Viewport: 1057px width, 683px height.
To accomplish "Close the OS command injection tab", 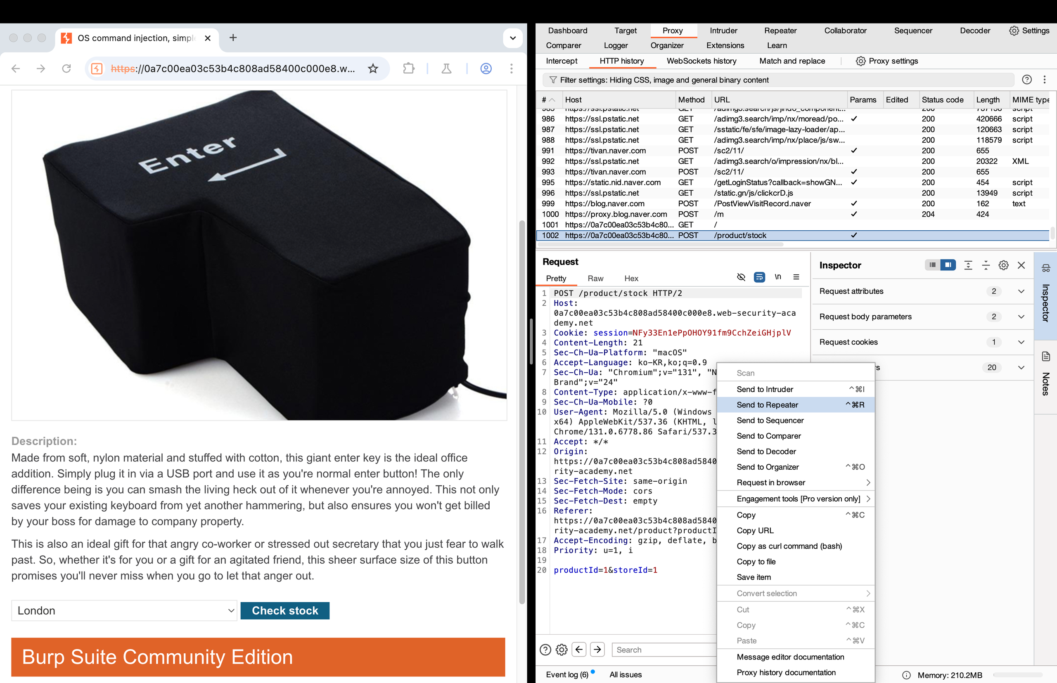I will pyautogui.click(x=207, y=38).
